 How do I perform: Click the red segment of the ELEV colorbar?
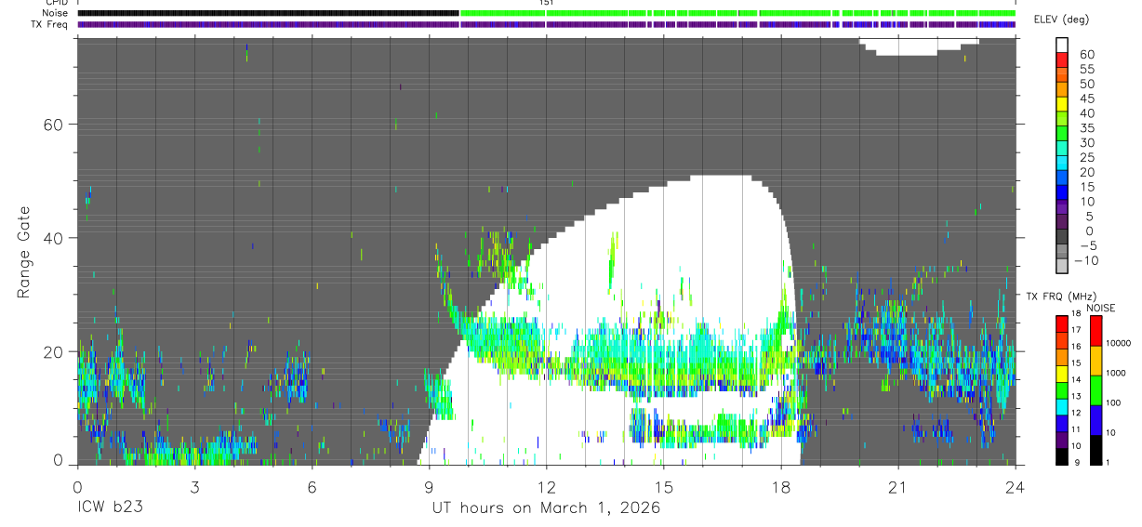(1061, 59)
